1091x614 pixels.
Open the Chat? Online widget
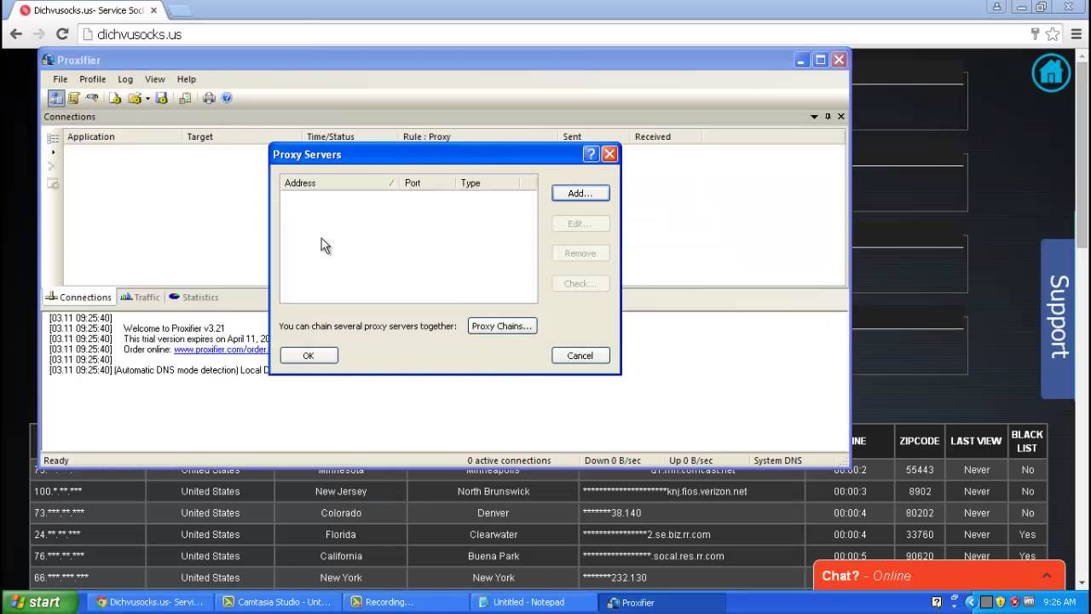tap(938, 576)
